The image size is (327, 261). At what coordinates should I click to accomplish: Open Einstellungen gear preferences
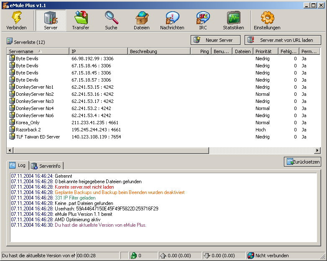(x=267, y=20)
